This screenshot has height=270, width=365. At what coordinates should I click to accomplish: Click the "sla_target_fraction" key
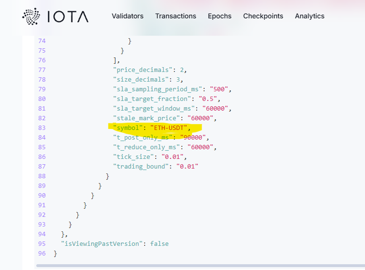point(152,99)
